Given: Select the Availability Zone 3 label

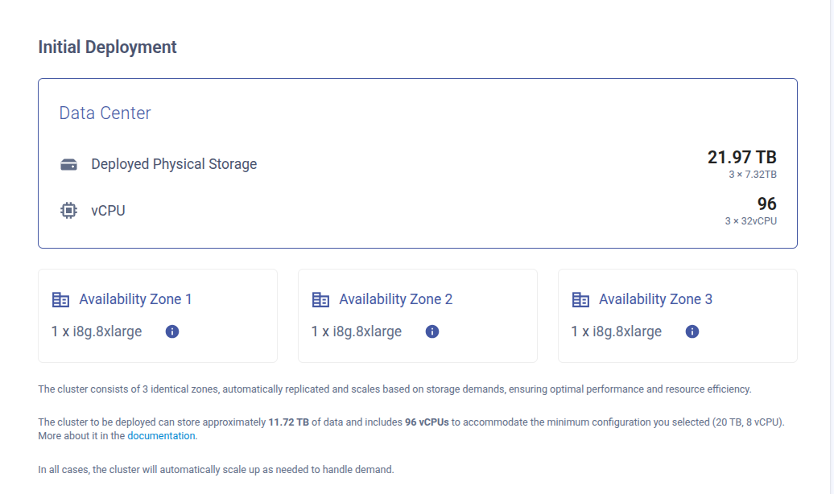Looking at the screenshot, I should (655, 299).
